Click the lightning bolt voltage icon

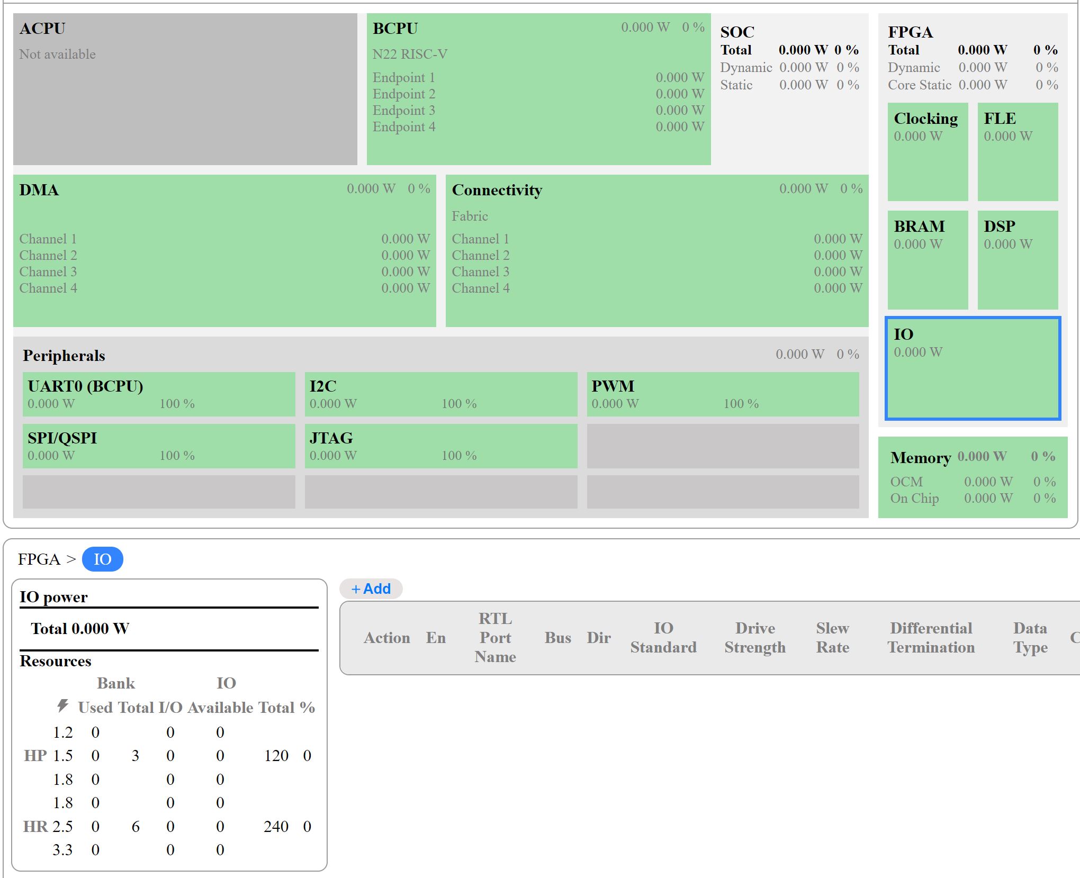[x=62, y=705]
